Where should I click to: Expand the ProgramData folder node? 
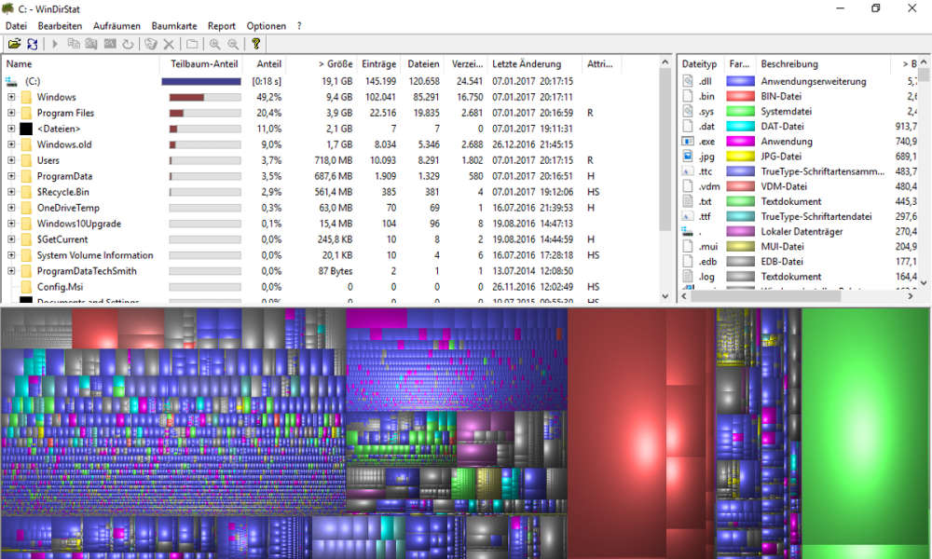(x=10, y=176)
